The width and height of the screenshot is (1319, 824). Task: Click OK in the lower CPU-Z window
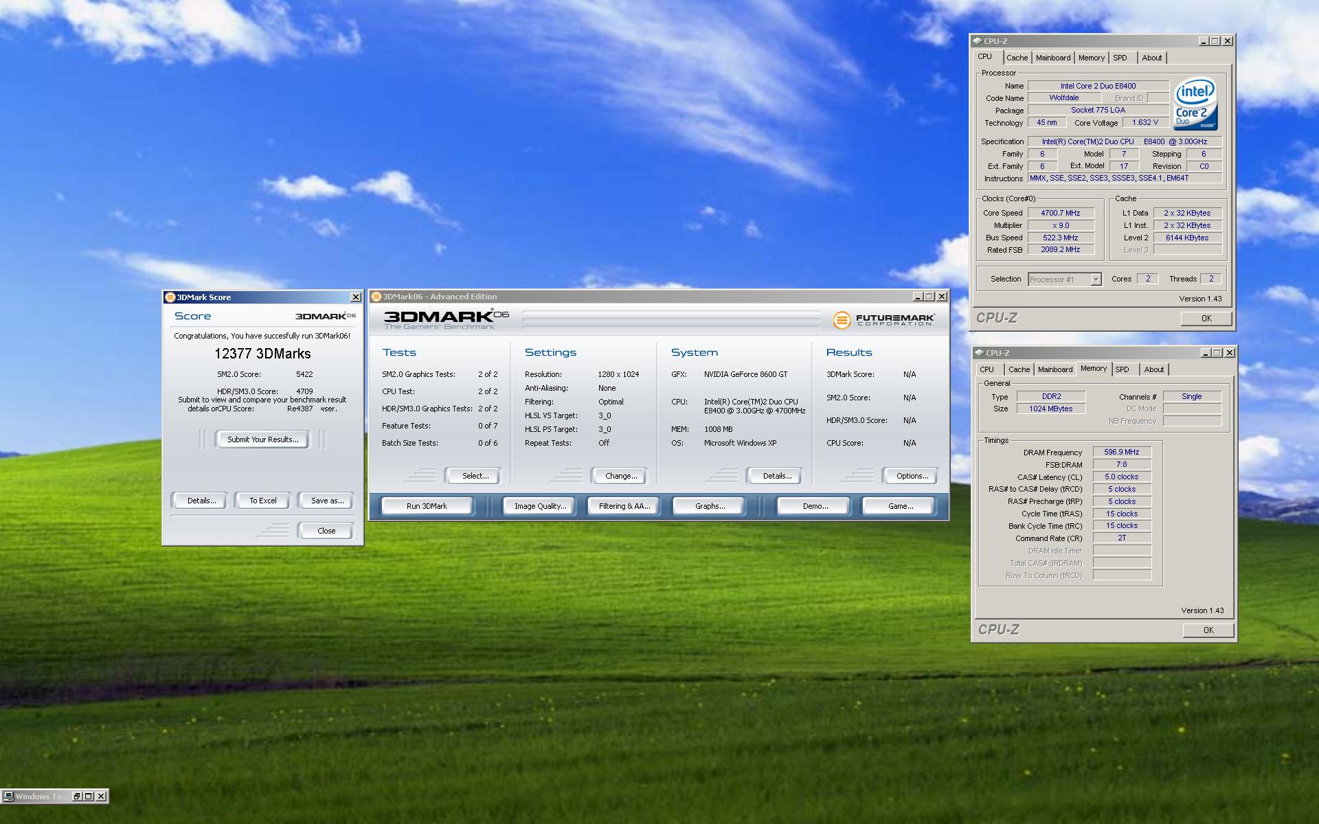pos(1208,630)
